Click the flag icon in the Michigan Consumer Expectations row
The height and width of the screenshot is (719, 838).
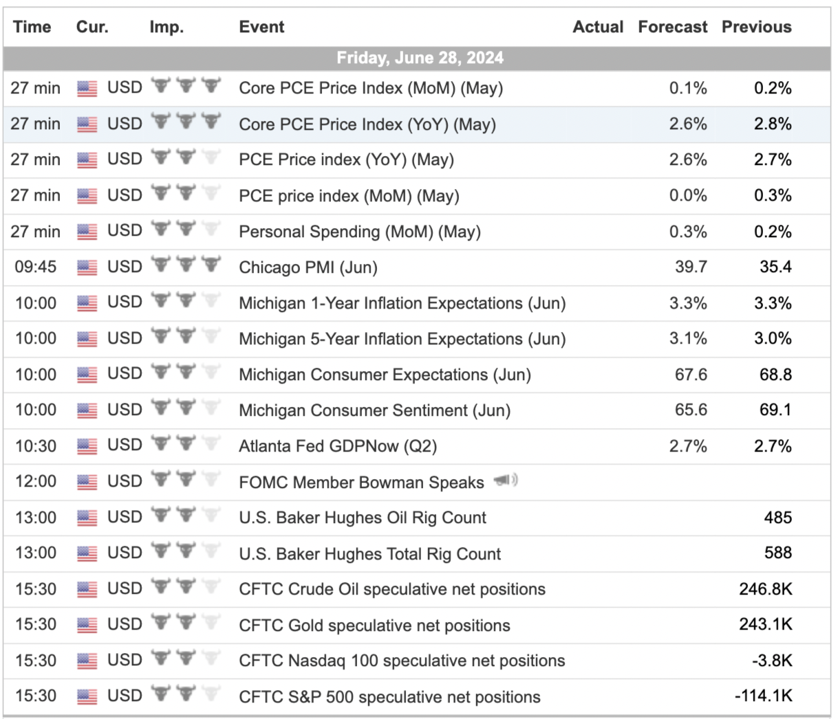(x=87, y=375)
